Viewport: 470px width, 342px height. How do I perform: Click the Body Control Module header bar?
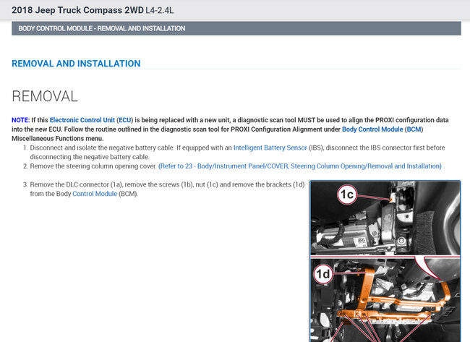pos(236,28)
